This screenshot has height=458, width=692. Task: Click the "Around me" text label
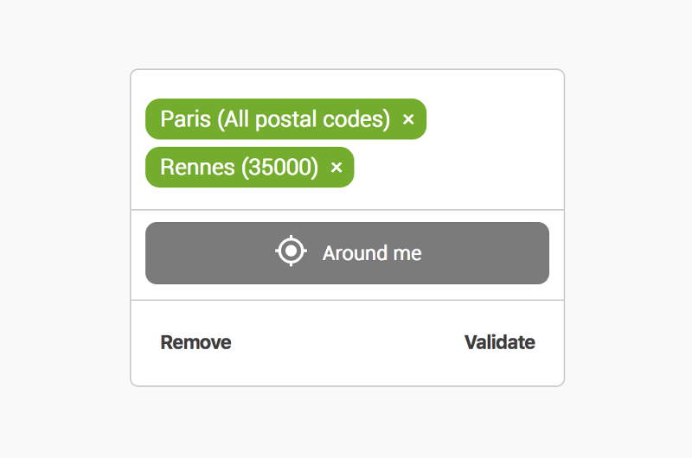click(372, 253)
